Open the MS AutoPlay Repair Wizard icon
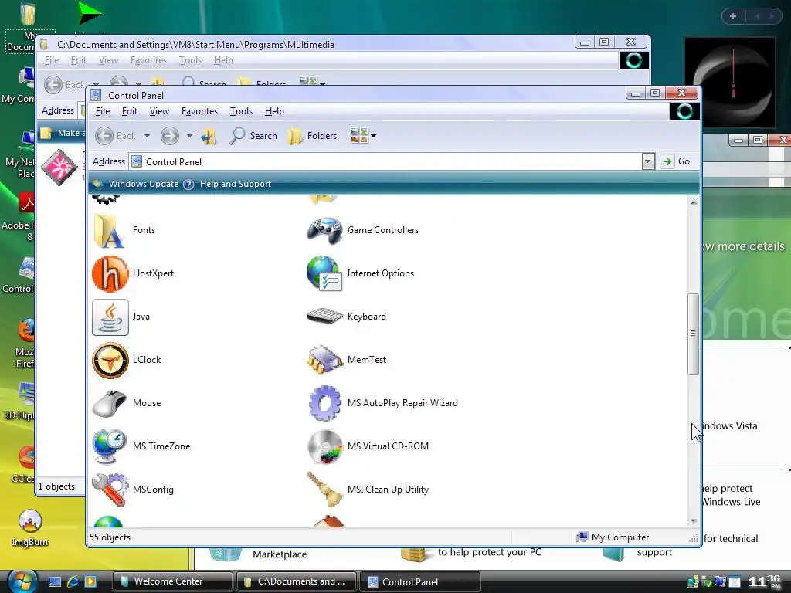 coord(325,403)
